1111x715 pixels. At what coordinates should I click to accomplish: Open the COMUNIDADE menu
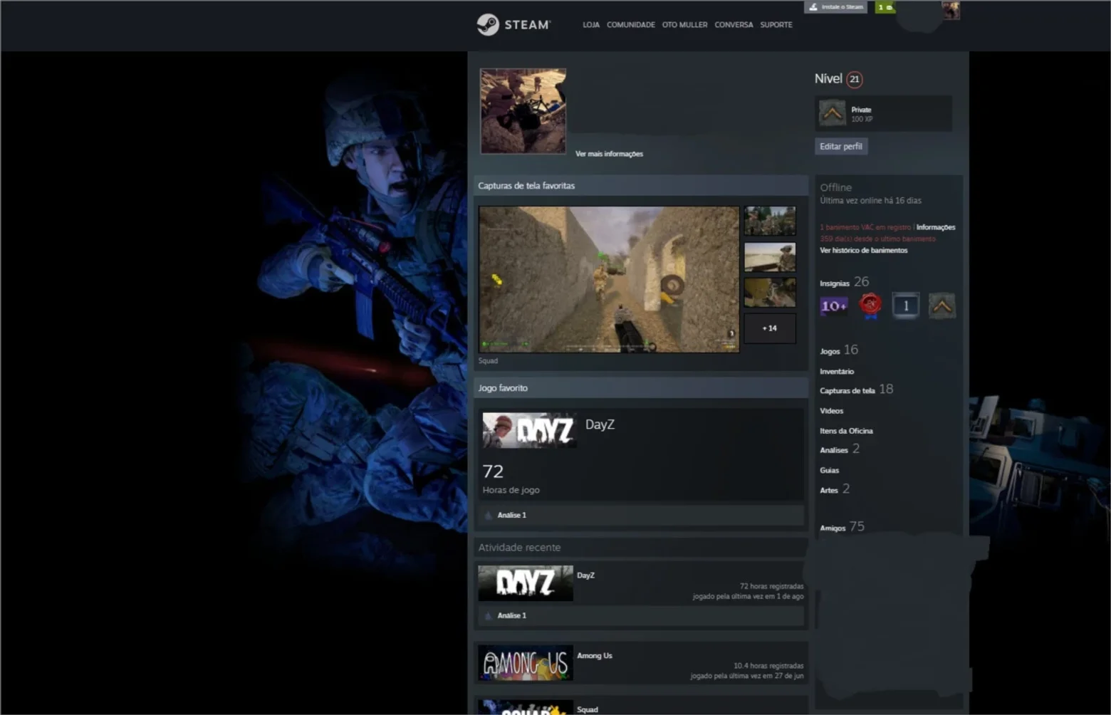631,25
